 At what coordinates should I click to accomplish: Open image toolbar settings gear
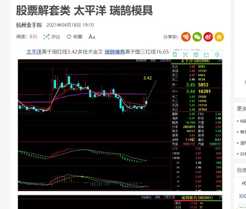pos(217,55)
